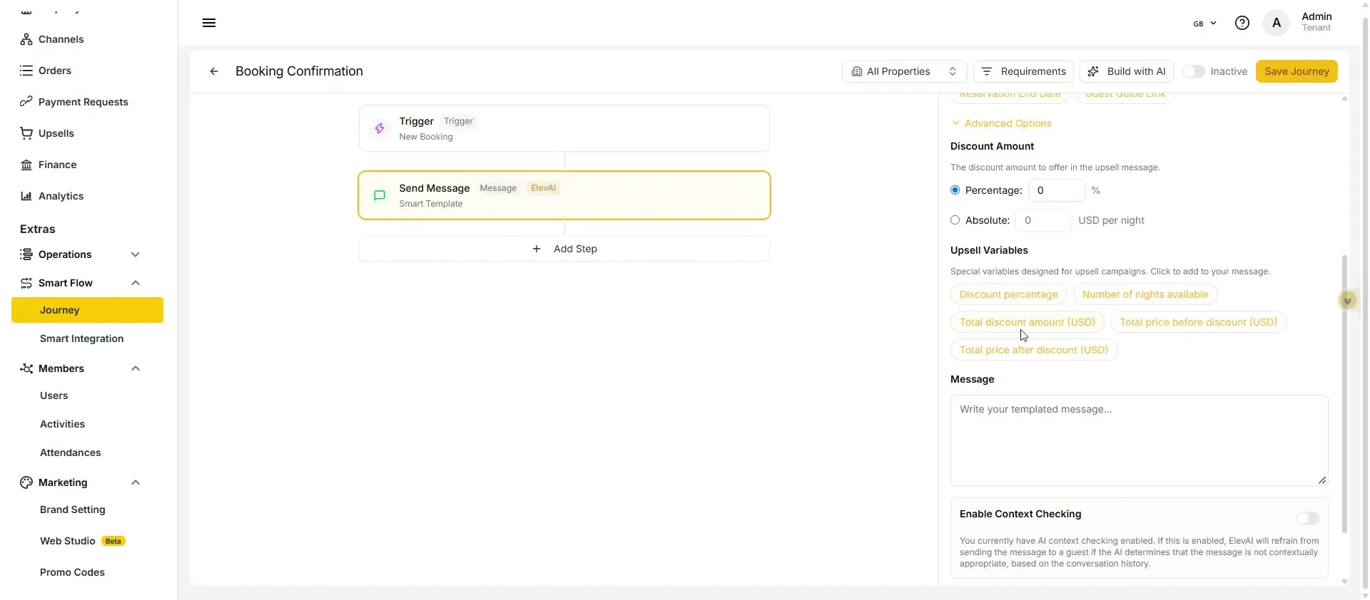Click the Requirements button
This screenshot has height=600, width=1370.
click(x=1023, y=71)
